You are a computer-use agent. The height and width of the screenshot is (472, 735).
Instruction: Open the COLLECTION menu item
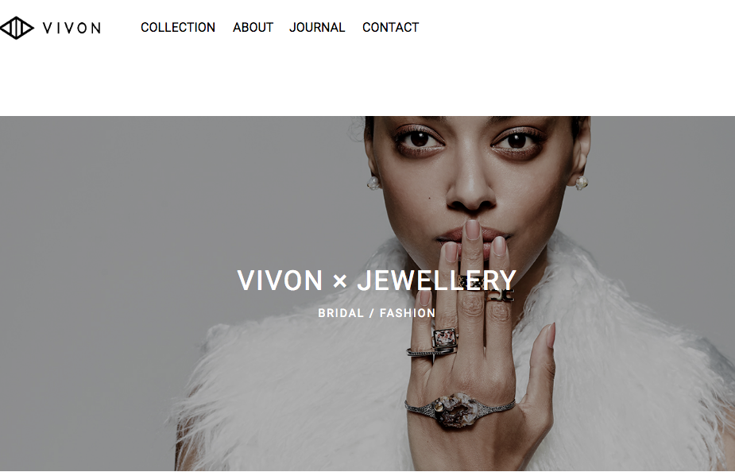coord(178,28)
